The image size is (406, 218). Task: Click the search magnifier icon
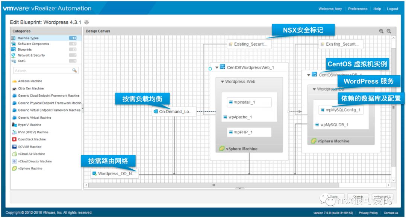pyautogui.click(x=74, y=70)
